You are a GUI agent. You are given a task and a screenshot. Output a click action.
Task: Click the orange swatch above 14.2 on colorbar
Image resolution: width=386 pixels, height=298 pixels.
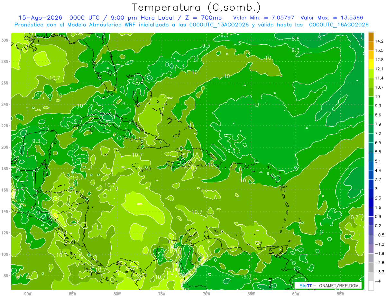pos(371,37)
